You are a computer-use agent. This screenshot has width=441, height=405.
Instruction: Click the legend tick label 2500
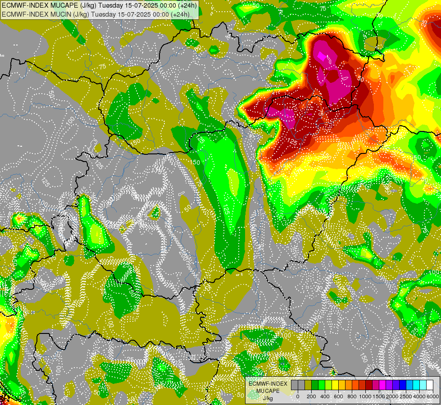tap(406, 396)
